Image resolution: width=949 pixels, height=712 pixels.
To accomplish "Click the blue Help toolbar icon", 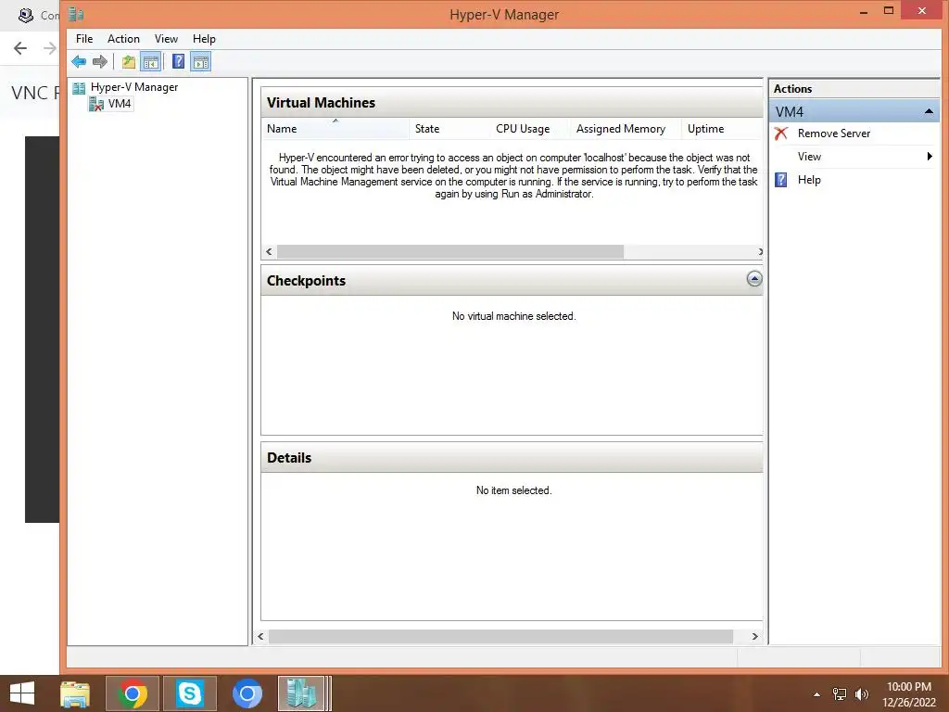I will (x=179, y=62).
